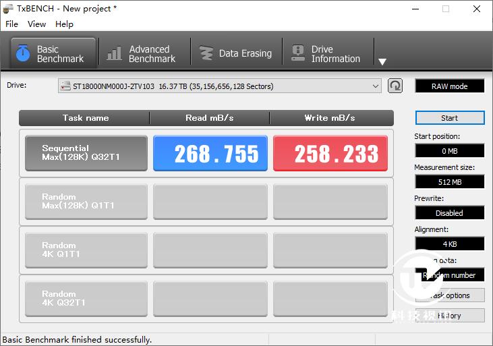Click the refresh drive list button
This screenshot has width=493, height=346.
(395, 86)
